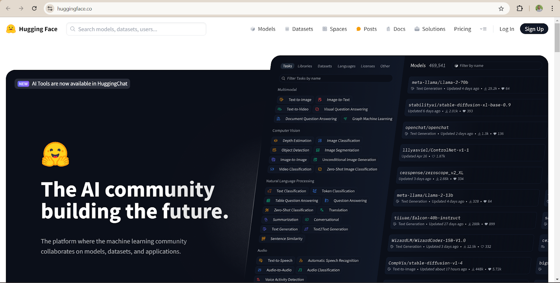Open openchat/openchat model card

point(475,130)
